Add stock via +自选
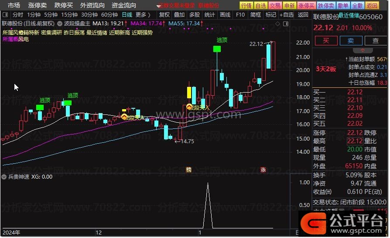This screenshot has height=238, width=390. pos(287,15)
